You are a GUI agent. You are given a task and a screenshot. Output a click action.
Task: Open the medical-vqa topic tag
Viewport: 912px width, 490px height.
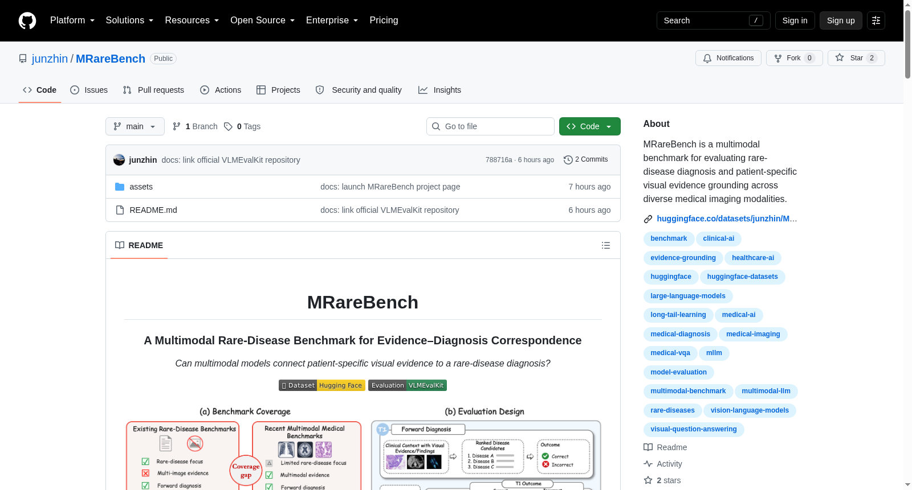(x=670, y=353)
